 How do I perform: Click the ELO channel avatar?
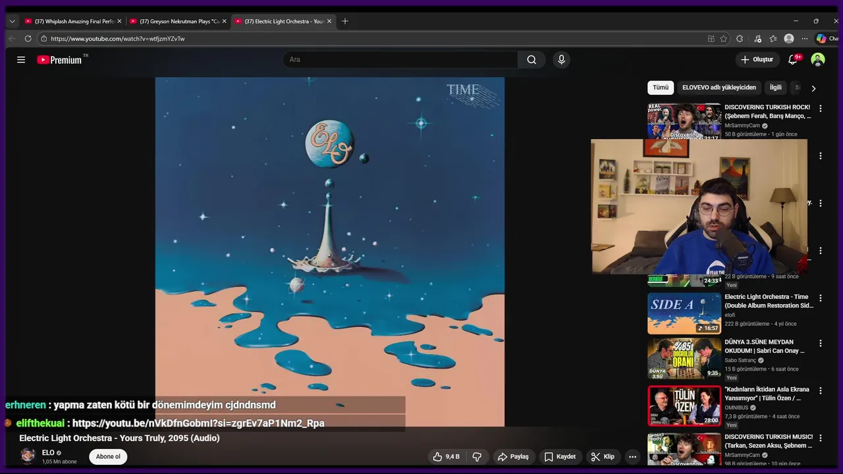[x=28, y=456]
